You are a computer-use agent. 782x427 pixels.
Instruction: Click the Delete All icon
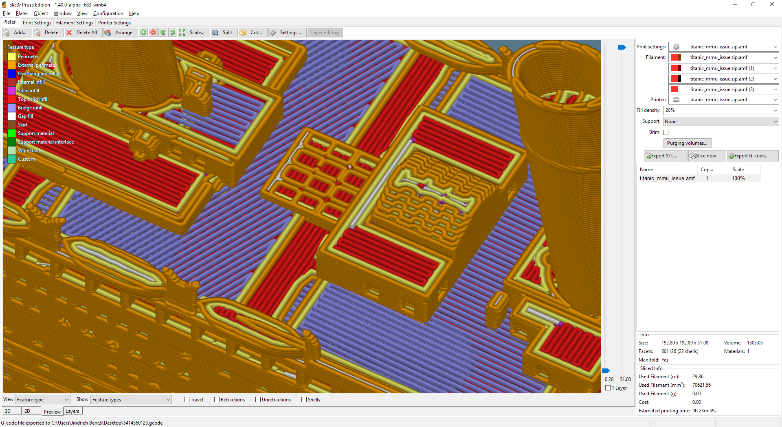pyautogui.click(x=69, y=33)
